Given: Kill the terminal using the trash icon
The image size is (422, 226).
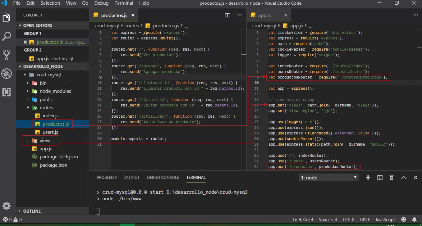Looking at the screenshot, I should (x=391, y=177).
